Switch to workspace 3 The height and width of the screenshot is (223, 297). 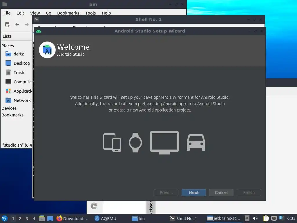(27, 219)
